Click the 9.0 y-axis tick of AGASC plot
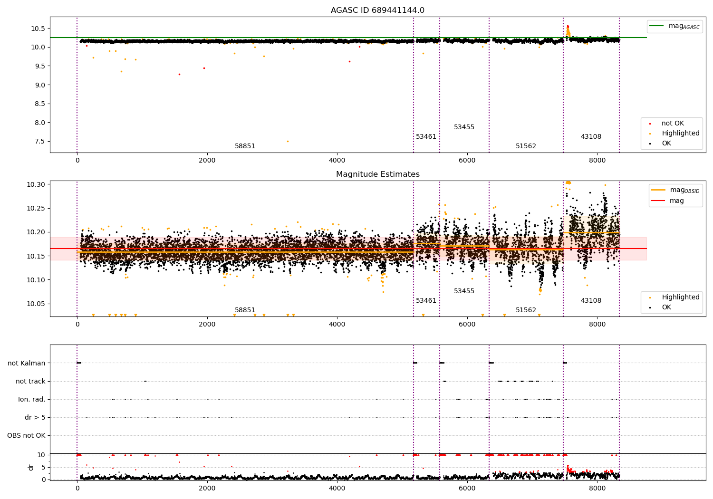 (x=40, y=85)
